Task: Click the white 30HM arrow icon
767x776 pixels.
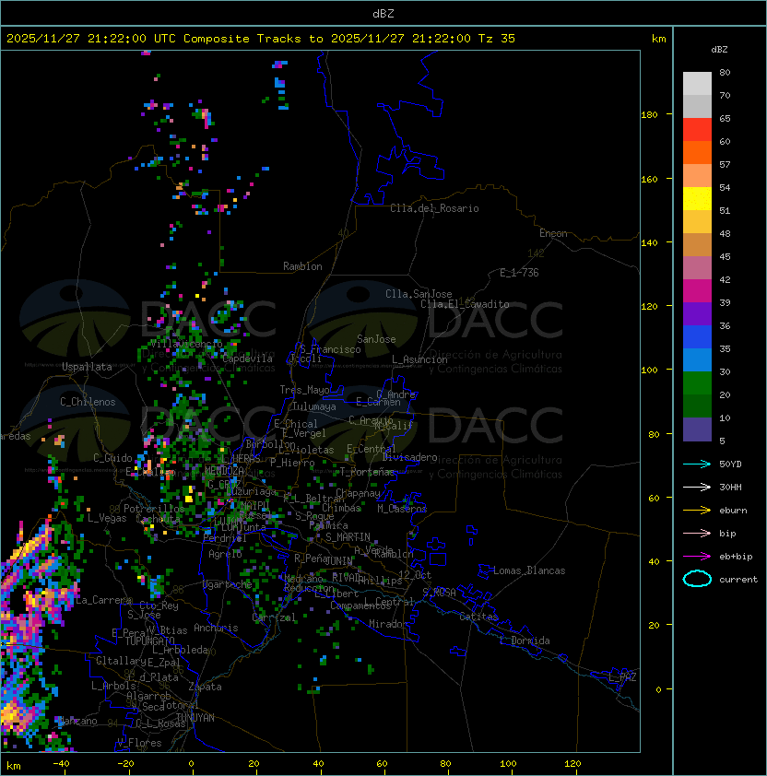Action: point(697,488)
